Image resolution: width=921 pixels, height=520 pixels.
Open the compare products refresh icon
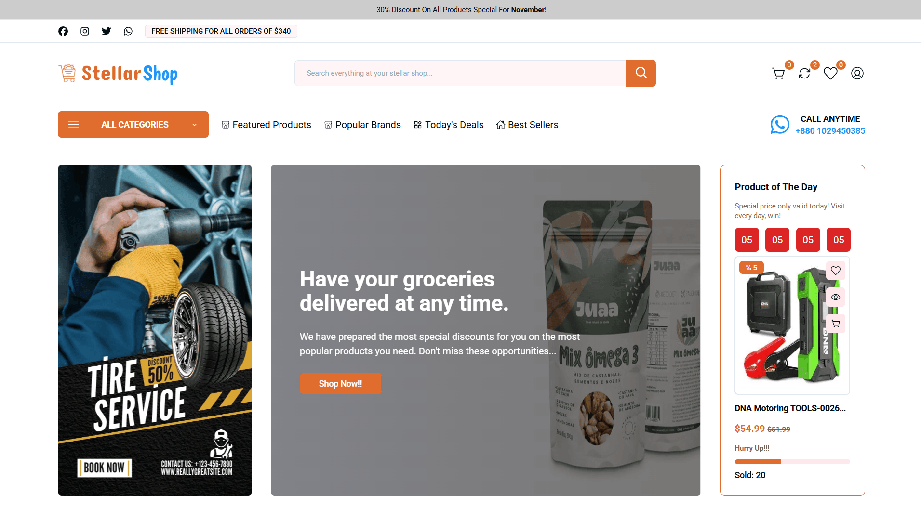pyautogui.click(x=804, y=73)
